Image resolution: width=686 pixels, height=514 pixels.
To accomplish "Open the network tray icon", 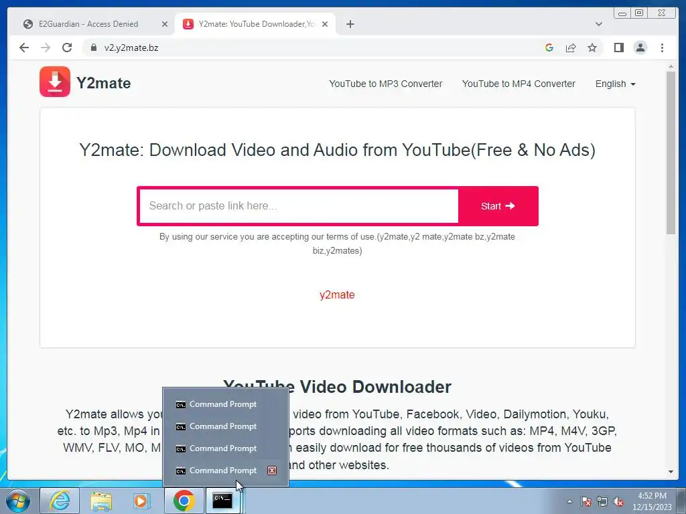I will point(602,501).
